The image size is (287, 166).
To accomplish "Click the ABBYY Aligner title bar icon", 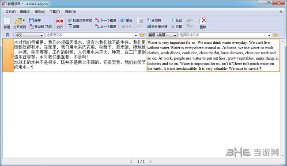I will click(x=4, y=4).
